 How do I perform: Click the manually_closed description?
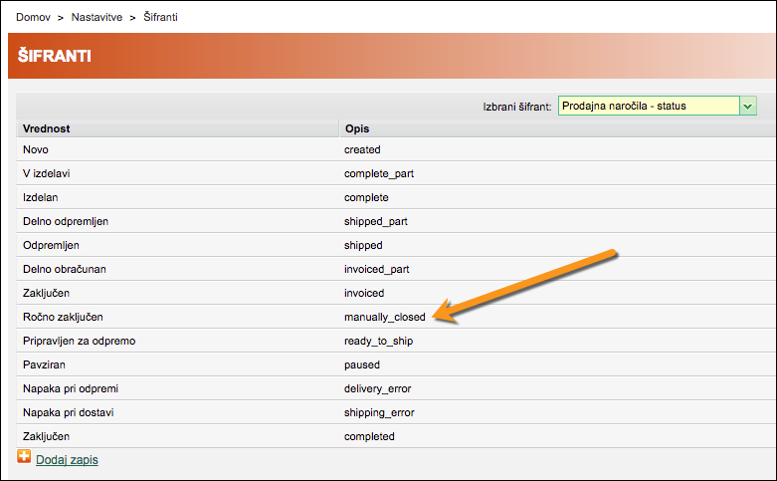tap(385, 318)
